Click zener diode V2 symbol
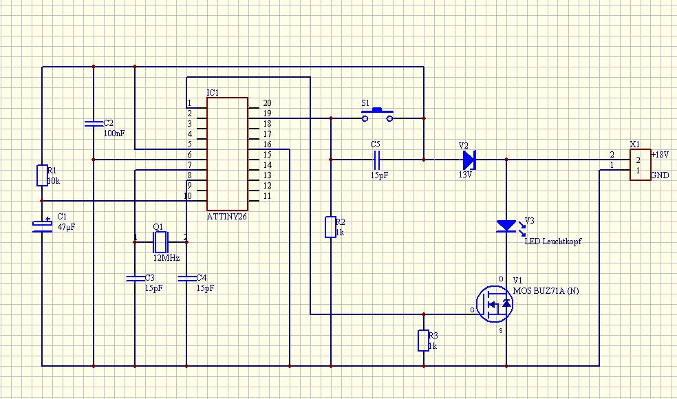 coord(469,160)
